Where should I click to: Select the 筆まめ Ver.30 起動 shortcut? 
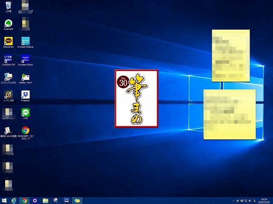(x=9, y=132)
